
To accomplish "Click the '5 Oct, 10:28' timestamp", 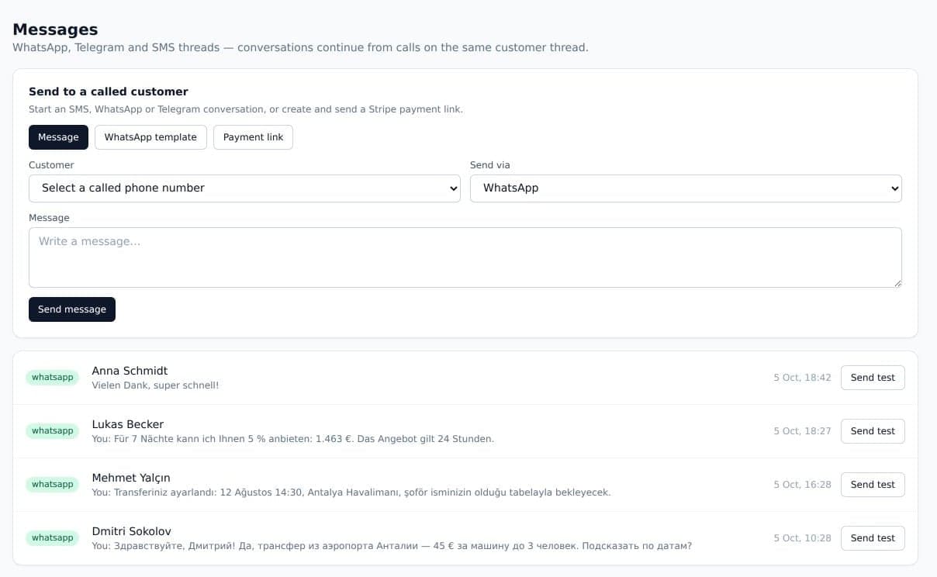I will [x=802, y=538].
